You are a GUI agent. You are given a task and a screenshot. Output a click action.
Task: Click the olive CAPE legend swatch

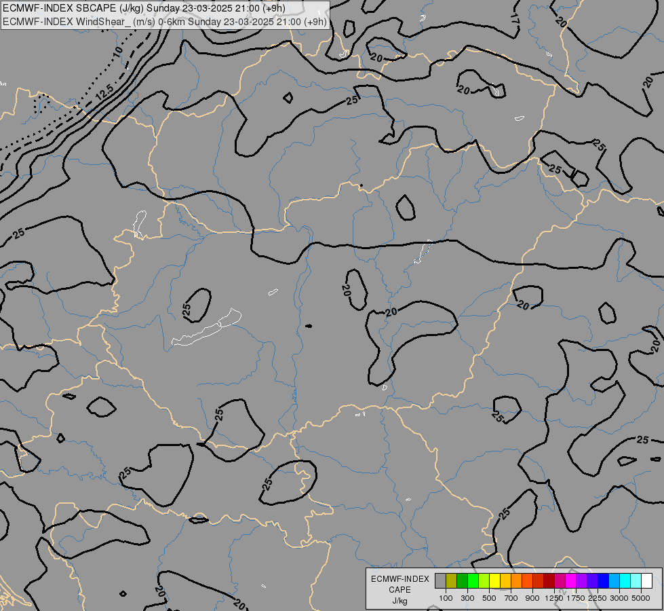coord(451,581)
